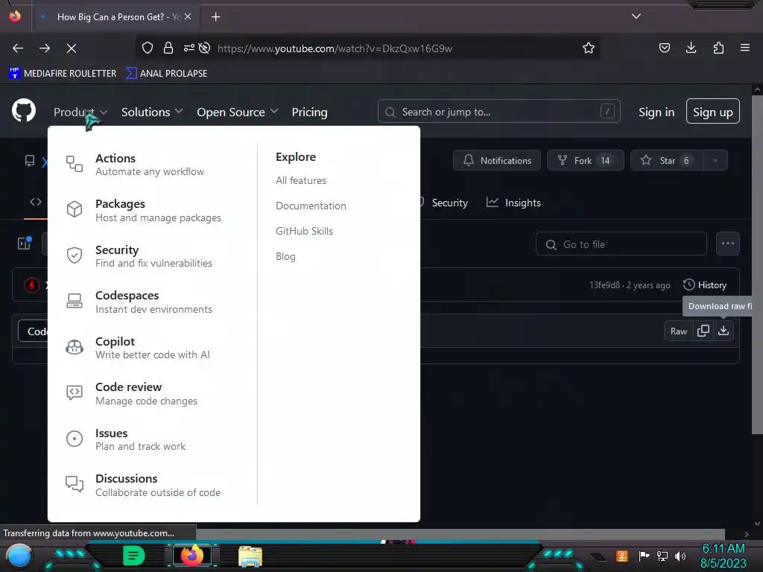Open File Explorer folder in taskbar
Screen dimensions: 763x572
[250, 556]
